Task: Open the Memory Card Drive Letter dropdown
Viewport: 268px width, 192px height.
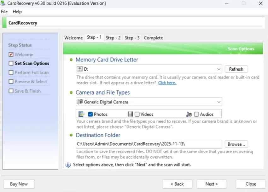Action: (x=149, y=69)
